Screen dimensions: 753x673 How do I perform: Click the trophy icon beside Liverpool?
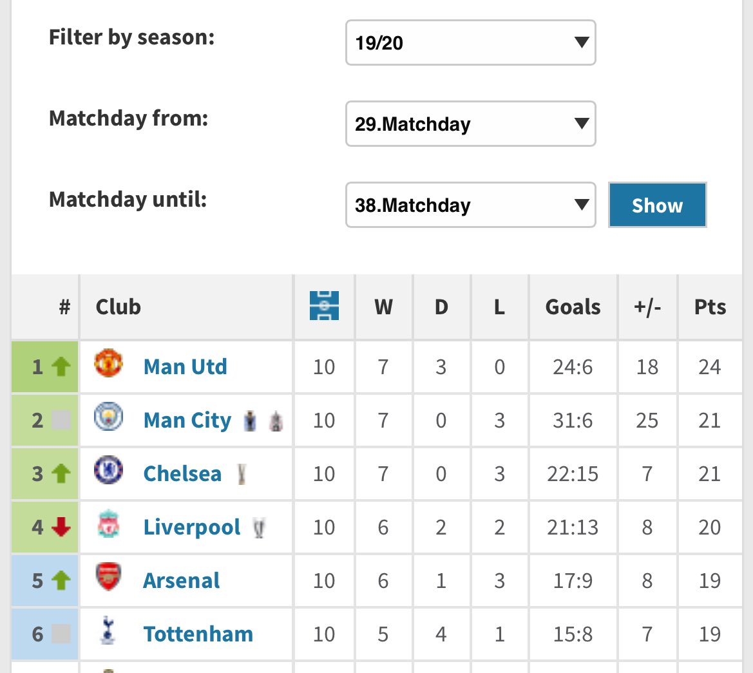[x=259, y=528]
